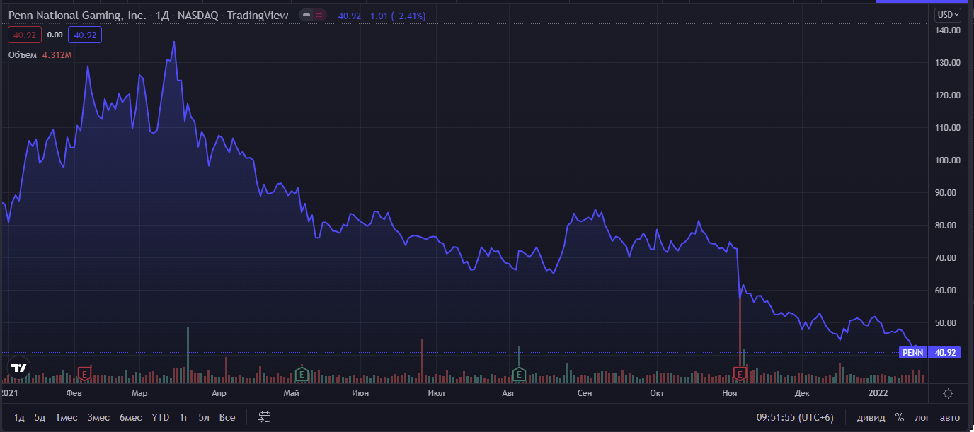Image resolution: width=974 pixels, height=432 pixels.
Task: Select the 1г time range
Action: [x=184, y=417]
